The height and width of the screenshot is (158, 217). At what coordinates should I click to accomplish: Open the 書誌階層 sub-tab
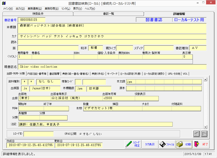click(x=55, y=74)
